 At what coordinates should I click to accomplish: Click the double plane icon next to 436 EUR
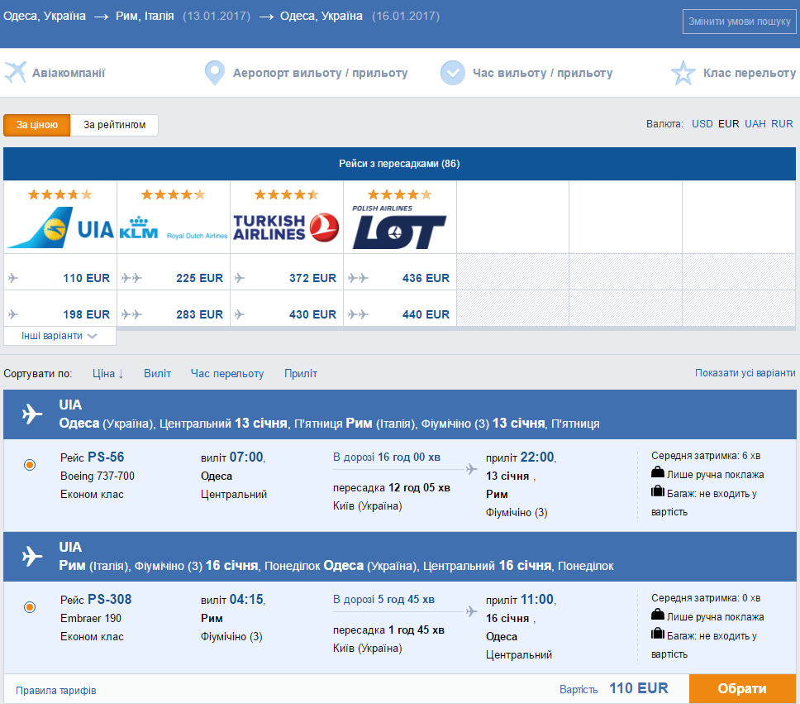point(358,278)
